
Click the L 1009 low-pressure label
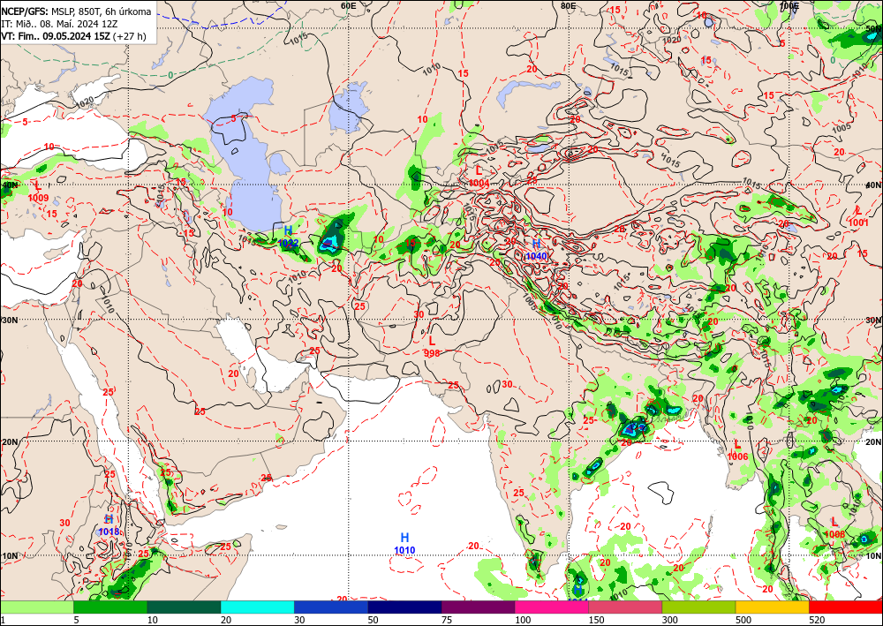tap(38, 192)
